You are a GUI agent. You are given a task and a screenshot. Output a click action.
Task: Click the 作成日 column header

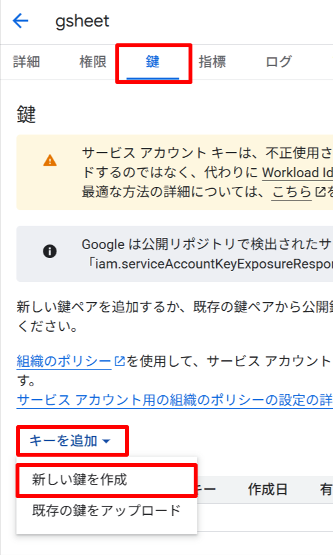pos(268,490)
